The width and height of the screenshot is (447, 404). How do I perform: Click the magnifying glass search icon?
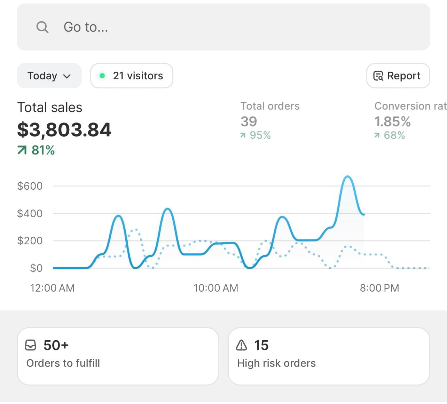[42, 27]
